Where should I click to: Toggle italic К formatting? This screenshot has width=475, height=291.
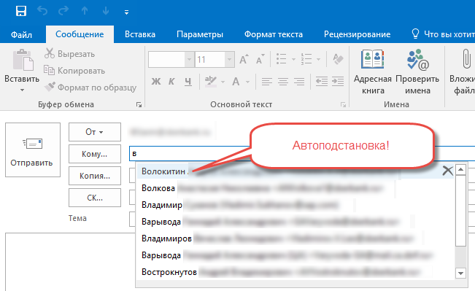[171, 82]
